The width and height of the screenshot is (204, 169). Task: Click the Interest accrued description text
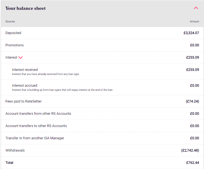pos(62,90)
